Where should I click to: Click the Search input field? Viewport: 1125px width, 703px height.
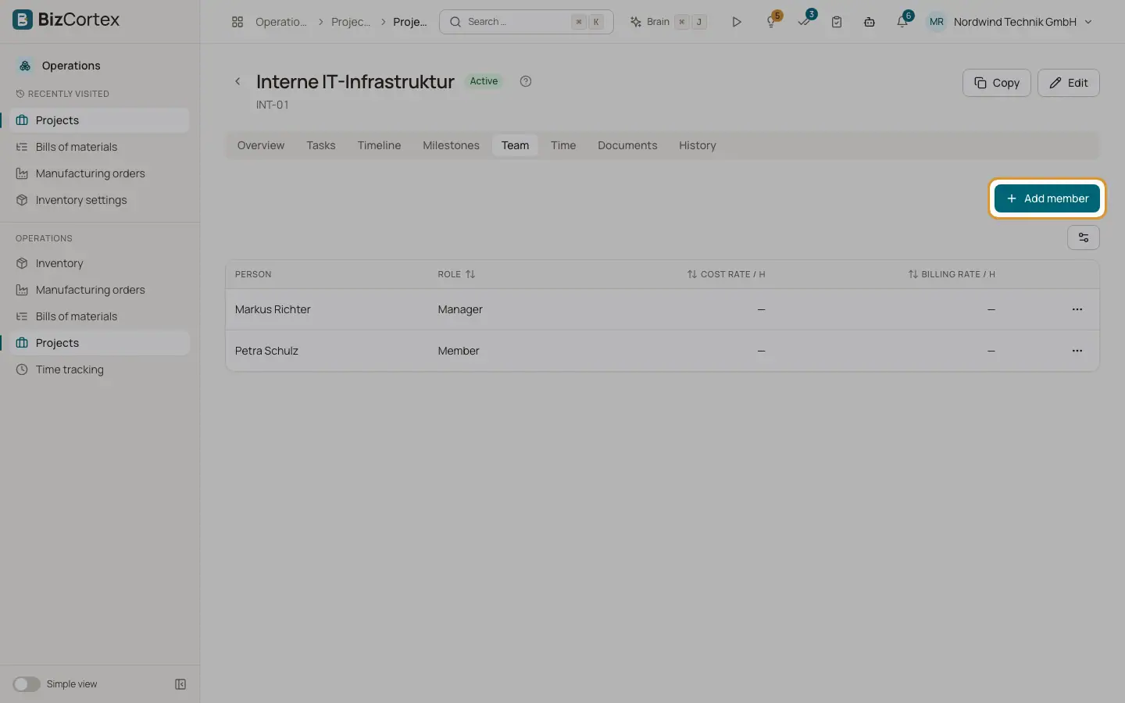(x=527, y=22)
